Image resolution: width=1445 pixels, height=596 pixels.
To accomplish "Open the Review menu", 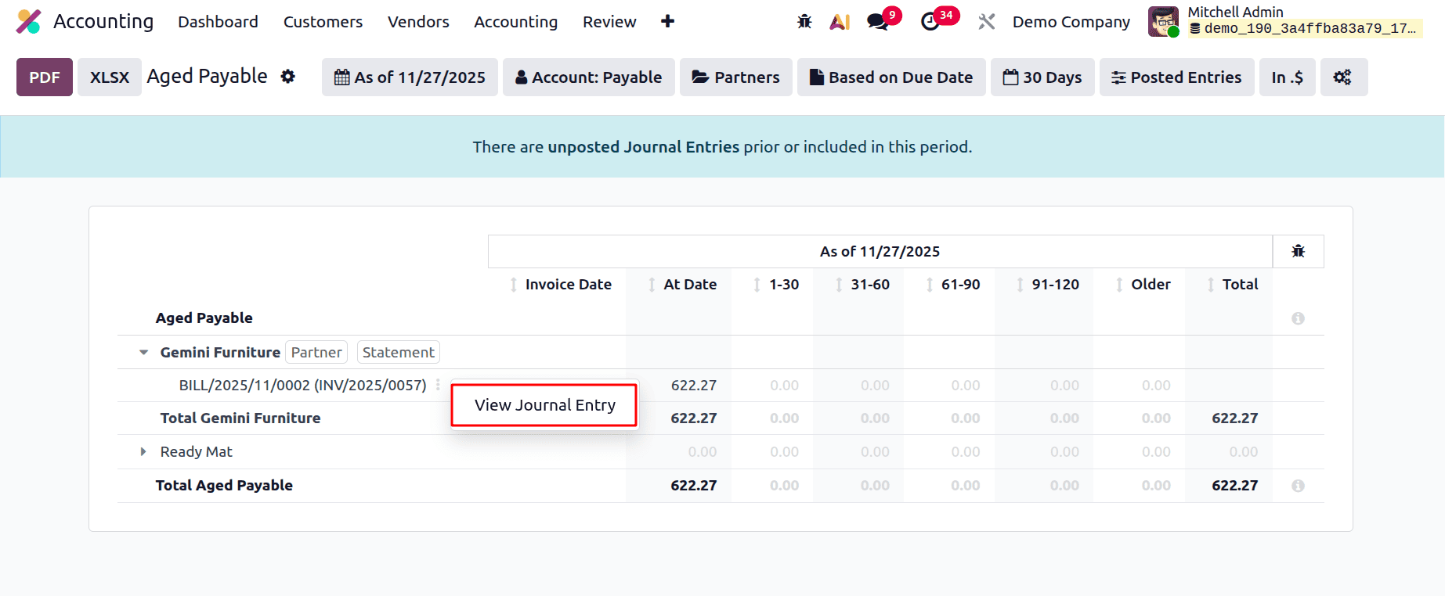I will point(609,22).
